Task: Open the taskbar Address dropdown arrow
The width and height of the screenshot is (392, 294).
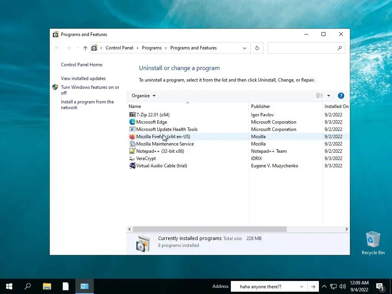Action: point(302,287)
